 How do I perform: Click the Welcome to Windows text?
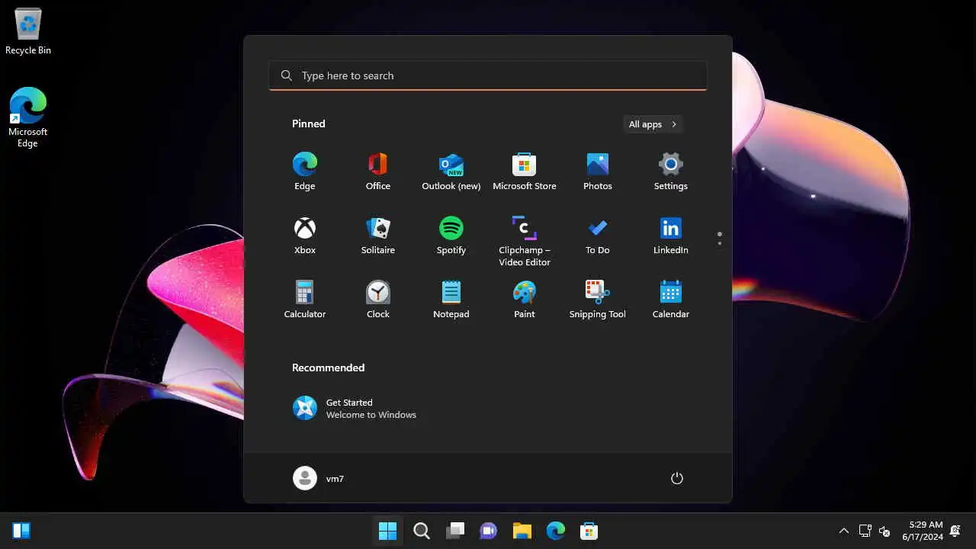(x=371, y=415)
